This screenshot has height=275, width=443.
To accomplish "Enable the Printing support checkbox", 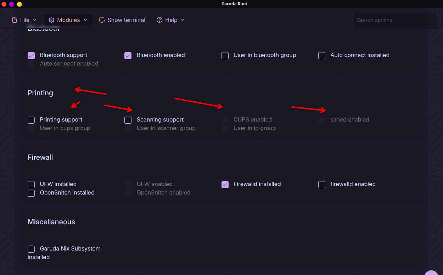I will coord(31,120).
